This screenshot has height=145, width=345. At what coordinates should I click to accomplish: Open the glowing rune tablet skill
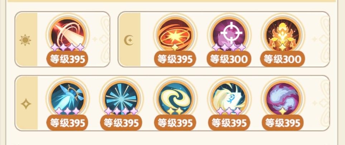[229, 99]
